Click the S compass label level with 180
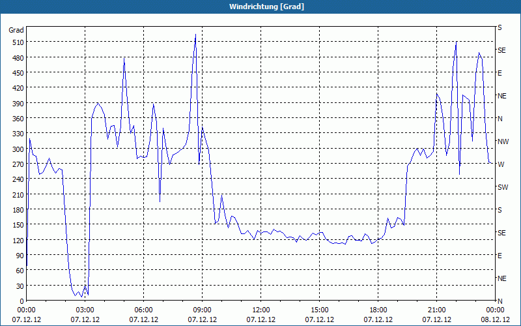The height and width of the screenshot is (326, 521). (x=500, y=210)
